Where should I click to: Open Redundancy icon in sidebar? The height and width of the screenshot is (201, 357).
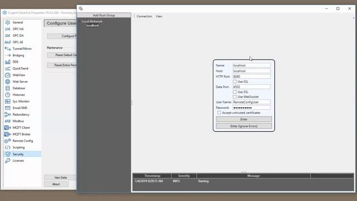point(7,114)
